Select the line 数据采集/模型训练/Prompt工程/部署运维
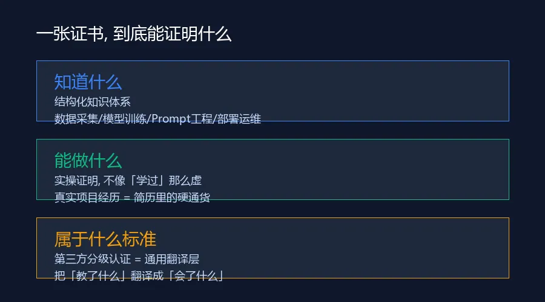 [157, 119]
